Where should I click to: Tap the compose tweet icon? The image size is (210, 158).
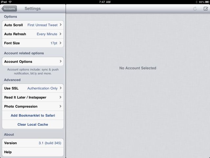[x=206, y=9]
